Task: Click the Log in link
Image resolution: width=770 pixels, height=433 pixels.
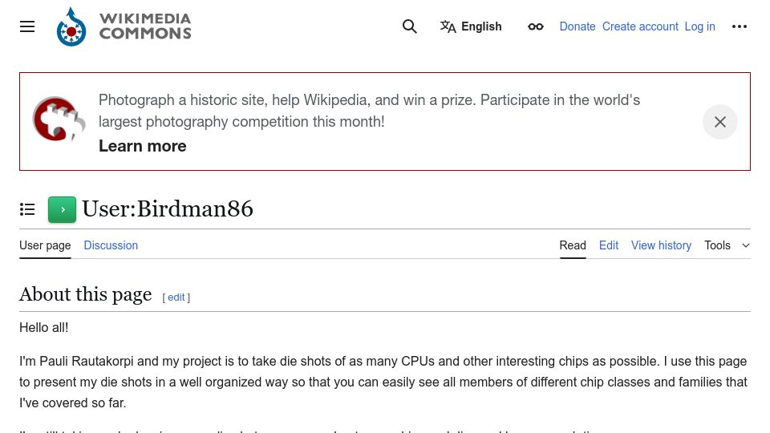Action: [x=699, y=26]
